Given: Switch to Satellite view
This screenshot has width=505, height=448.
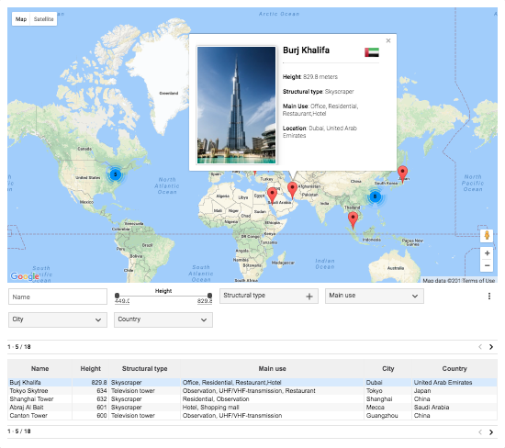Looking at the screenshot, I should 43,19.
